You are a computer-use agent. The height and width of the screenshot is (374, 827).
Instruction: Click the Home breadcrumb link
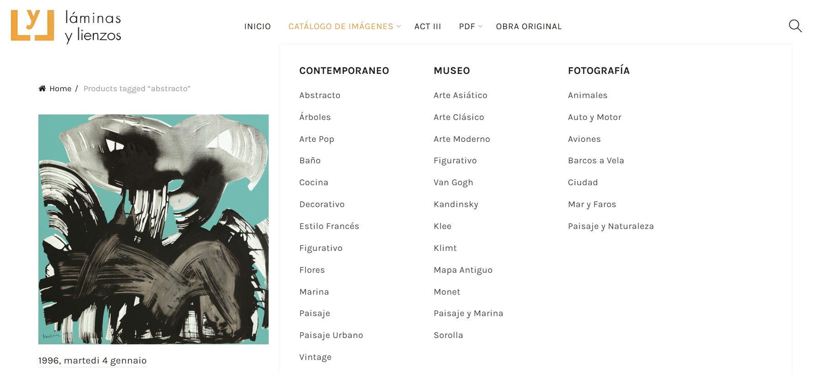click(60, 88)
